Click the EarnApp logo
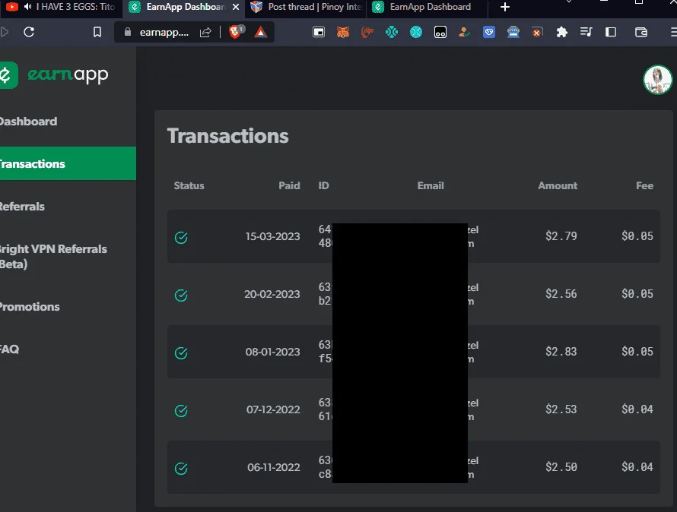 coord(54,75)
